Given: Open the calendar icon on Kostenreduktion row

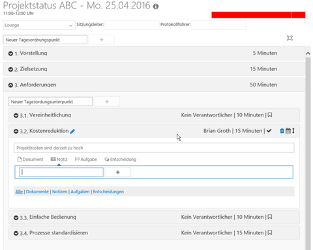Looking at the screenshot, I should pos(288,131).
